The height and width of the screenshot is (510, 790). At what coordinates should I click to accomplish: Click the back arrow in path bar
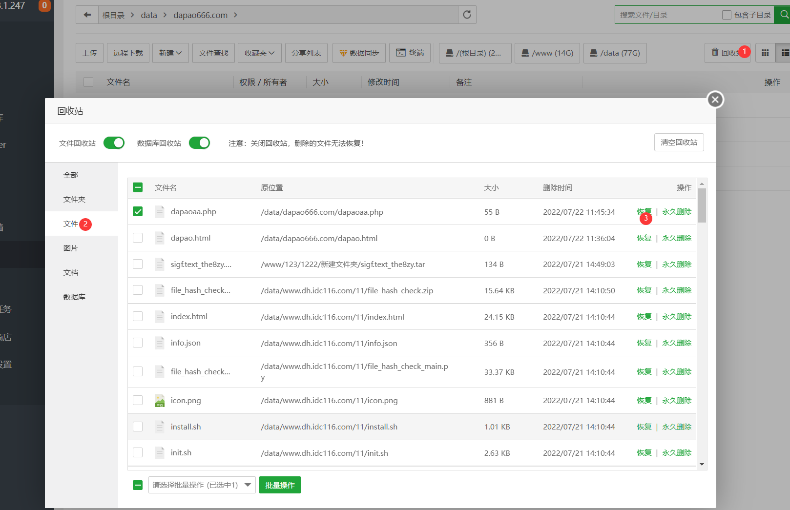(x=87, y=15)
